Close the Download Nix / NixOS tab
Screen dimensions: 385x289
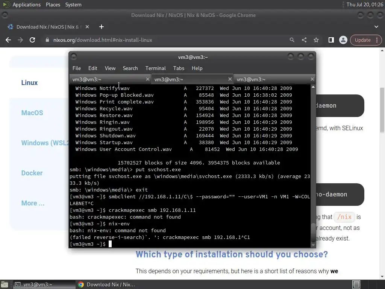tap(87, 27)
